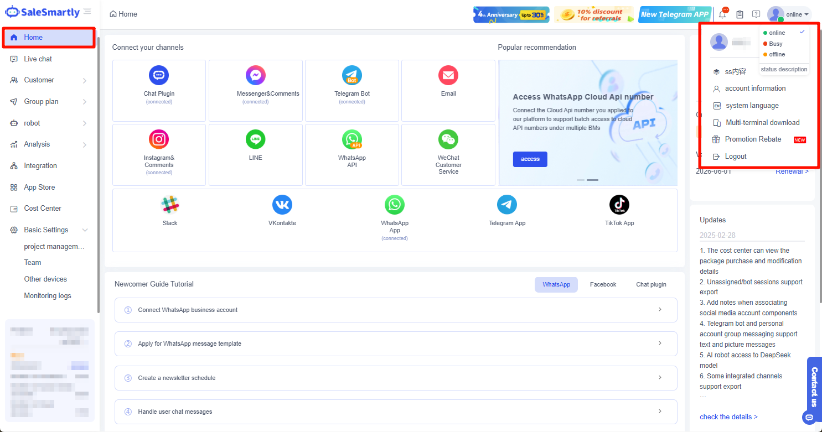
Task: Choose the Telegram Bot channel icon
Action: [x=352, y=75]
